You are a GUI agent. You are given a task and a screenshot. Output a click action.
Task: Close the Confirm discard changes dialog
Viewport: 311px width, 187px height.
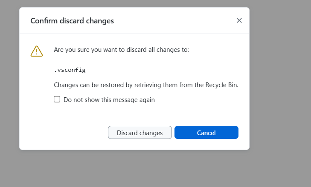pyautogui.click(x=239, y=20)
